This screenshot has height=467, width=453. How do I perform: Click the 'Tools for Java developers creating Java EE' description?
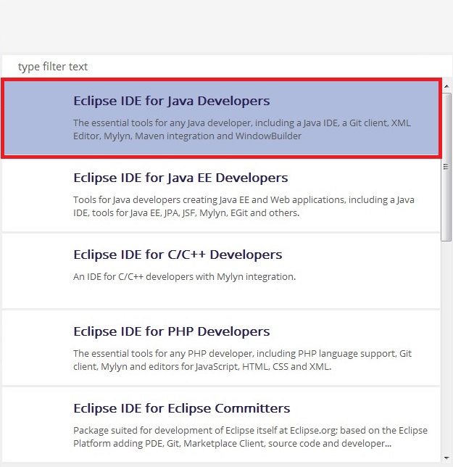[x=244, y=207]
